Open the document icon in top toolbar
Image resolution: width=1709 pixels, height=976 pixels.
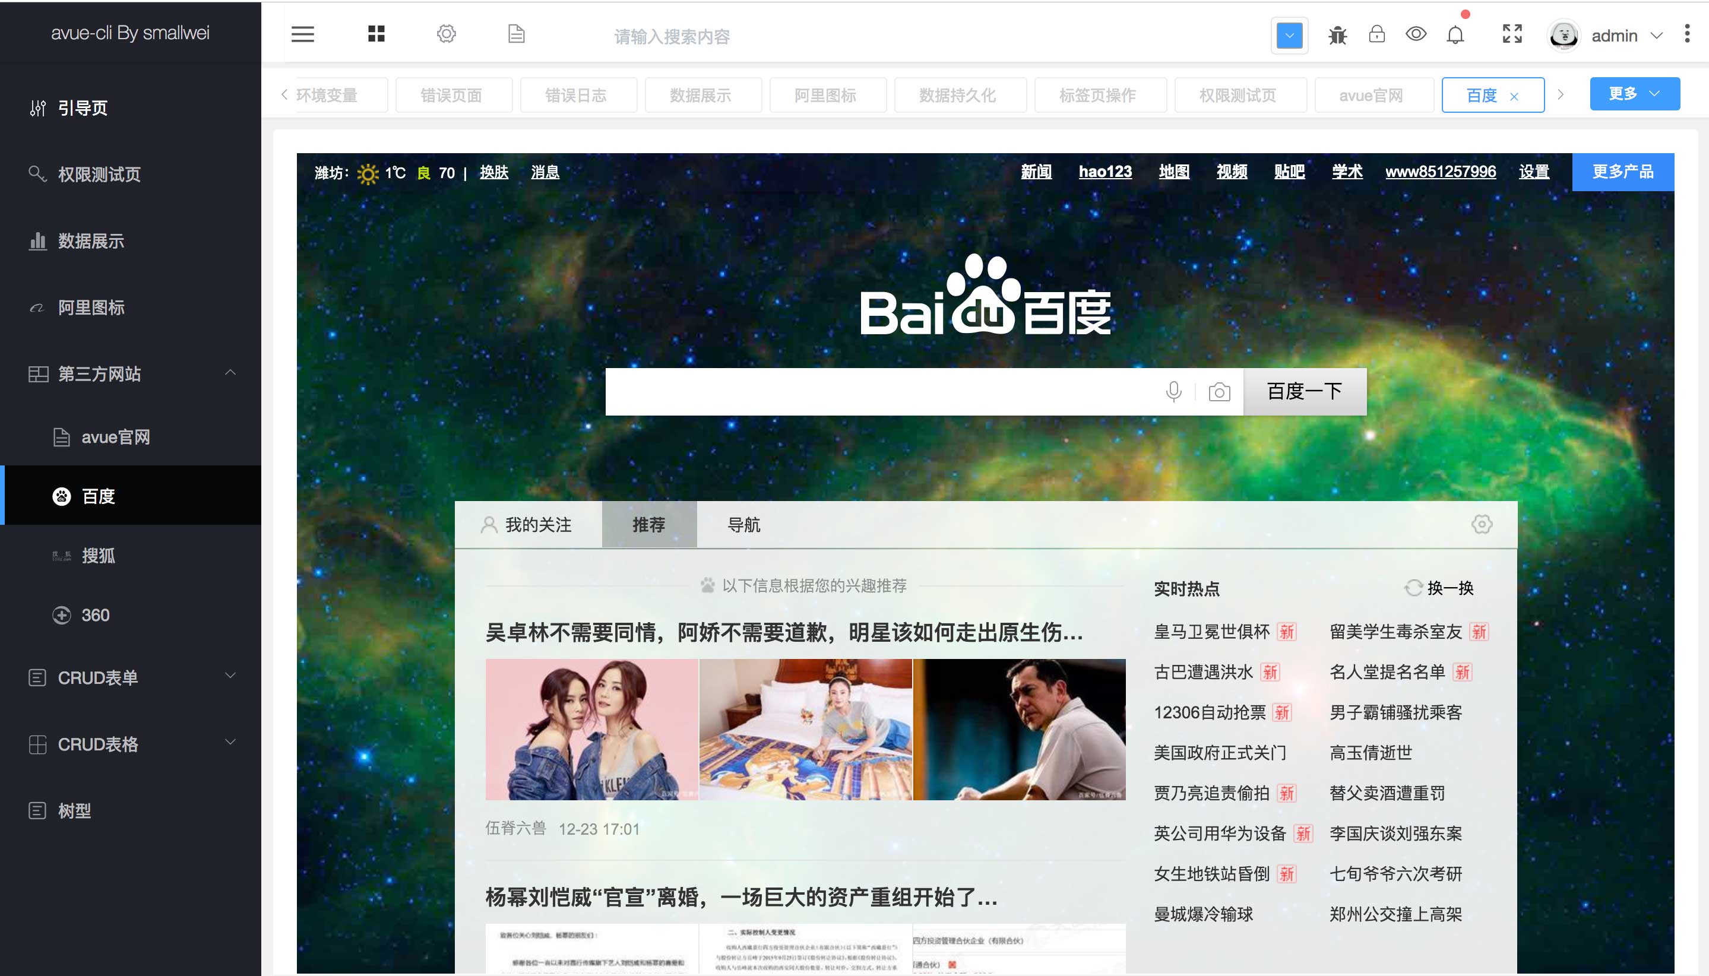[x=516, y=33]
